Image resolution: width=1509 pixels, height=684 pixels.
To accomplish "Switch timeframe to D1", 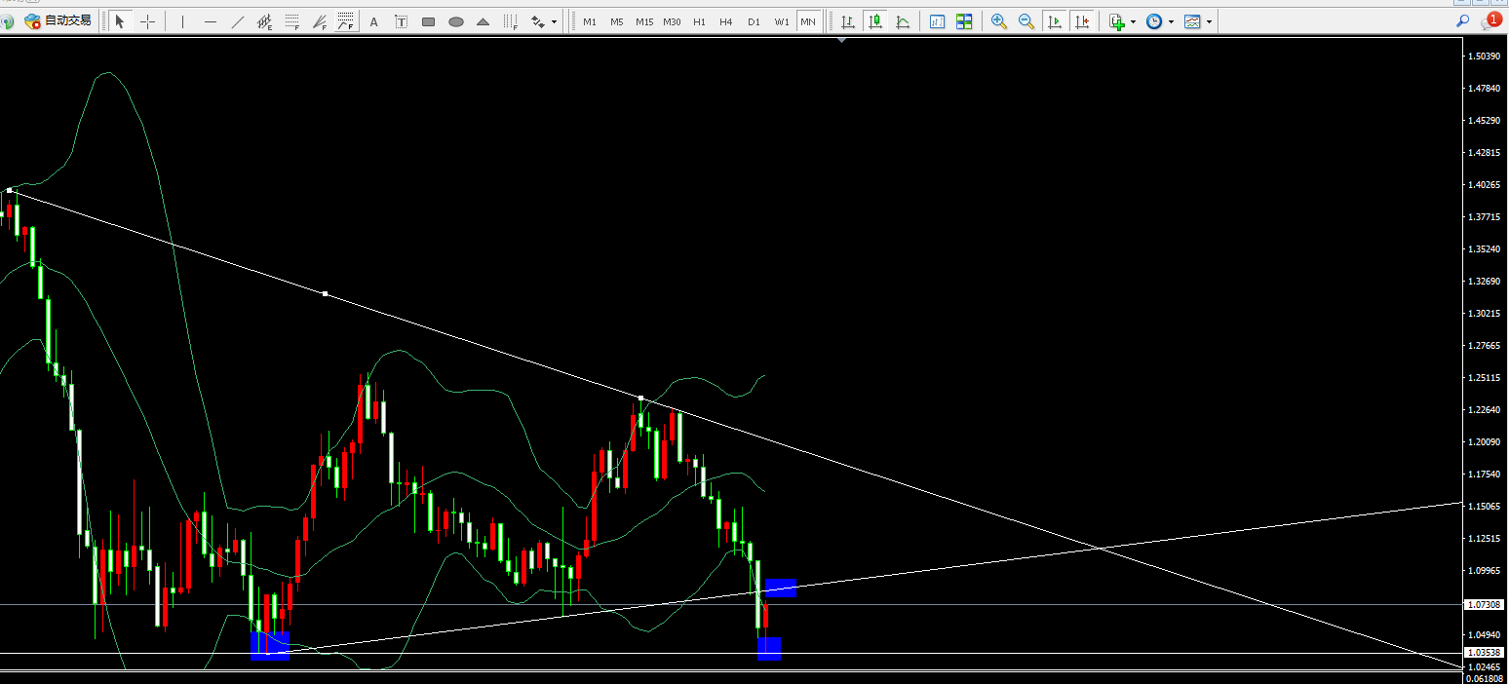I will (754, 21).
